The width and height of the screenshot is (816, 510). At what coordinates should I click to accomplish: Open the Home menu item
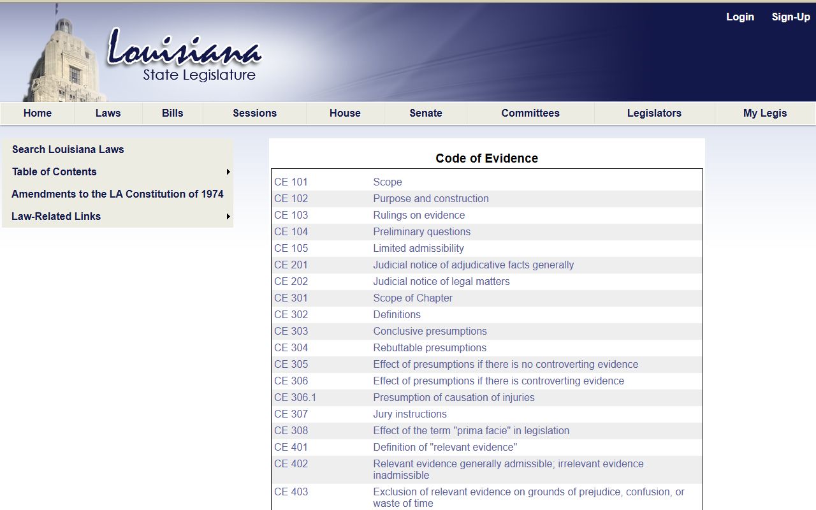pyautogui.click(x=38, y=113)
